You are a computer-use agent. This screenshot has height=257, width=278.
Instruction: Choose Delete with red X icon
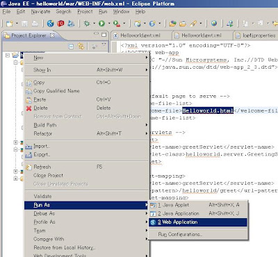click(x=87, y=108)
